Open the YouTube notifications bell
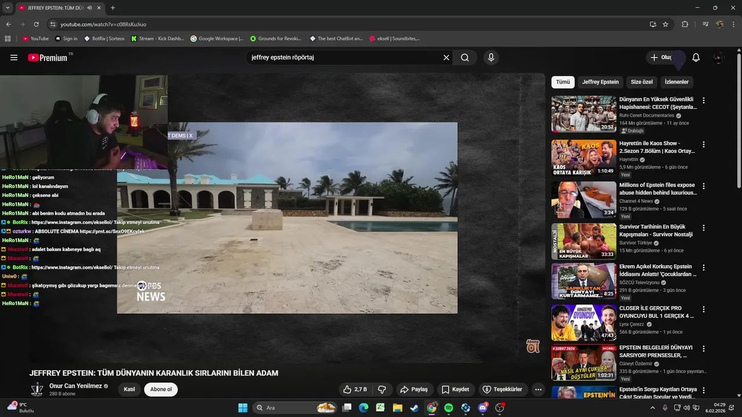The width and height of the screenshot is (742, 417). pyautogui.click(x=696, y=57)
